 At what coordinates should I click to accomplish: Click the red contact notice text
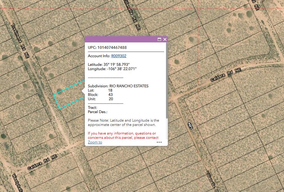click(123, 135)
